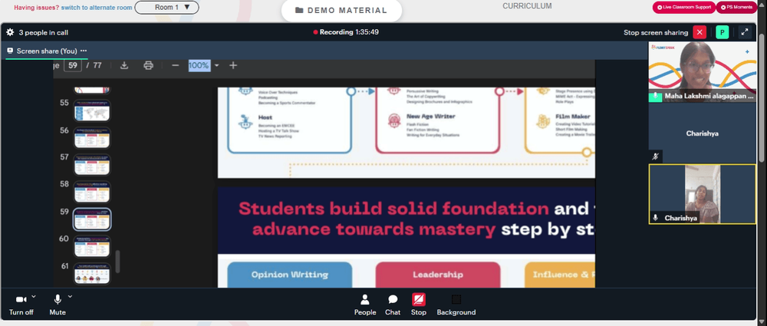Click the Recording 1:35:49 indicator
Screen dimensions: 767x326
point(346,32)
